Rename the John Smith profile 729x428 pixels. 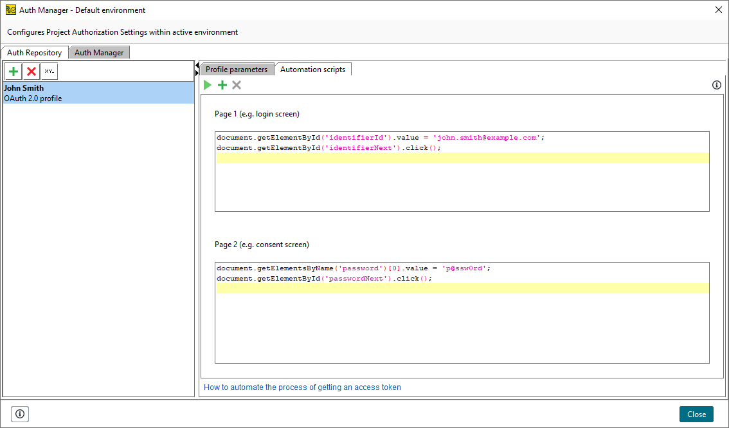(48, 71)
